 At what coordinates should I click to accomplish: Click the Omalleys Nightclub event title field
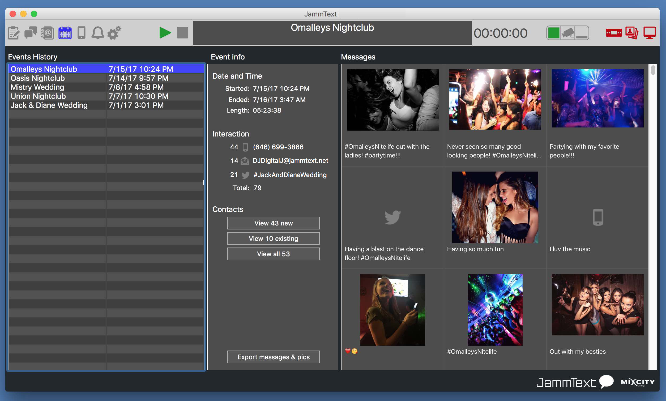click(x=332, y=33)
